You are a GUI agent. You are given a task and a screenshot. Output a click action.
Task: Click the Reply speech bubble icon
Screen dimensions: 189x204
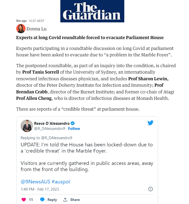(x=42, y=200)
